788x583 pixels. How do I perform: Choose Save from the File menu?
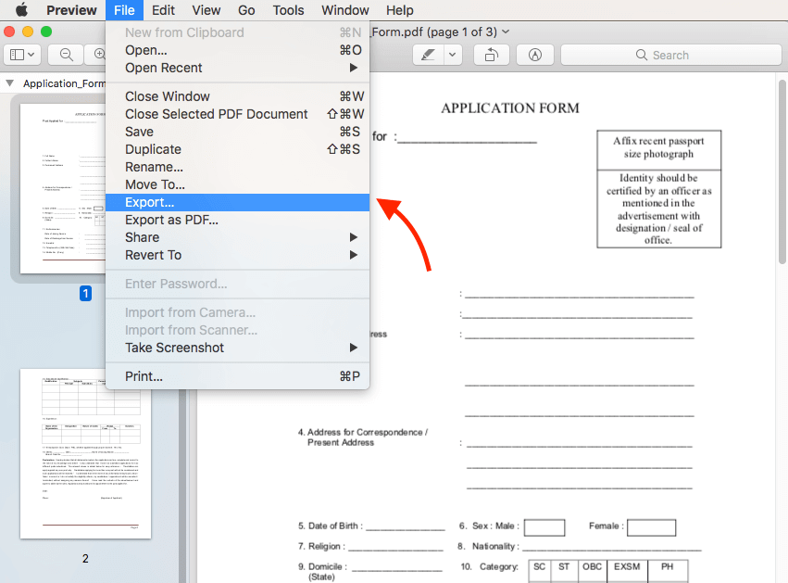point(237,132)
